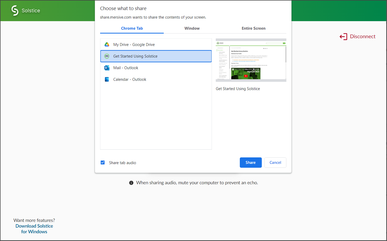Image resolution: width=387 pixels, height=241 pixels.
Task: Click the Want more features text
Action: (34, 220)
